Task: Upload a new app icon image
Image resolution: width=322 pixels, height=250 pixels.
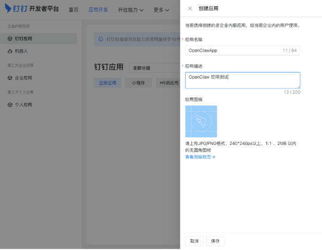Action: (x=201, y=122)
